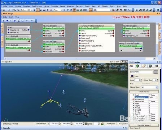Constrain to Z axis
This screenshot has height=130, width=162.
71,10
